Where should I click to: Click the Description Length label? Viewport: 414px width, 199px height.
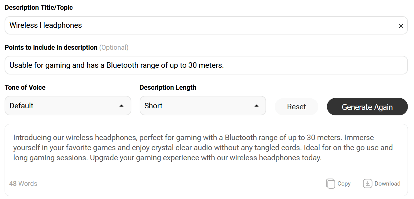[168, 87]
